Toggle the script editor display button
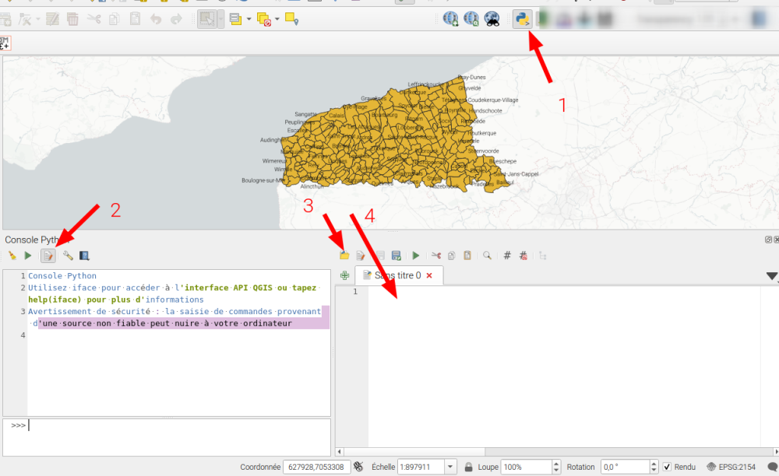 coord(48,255)
